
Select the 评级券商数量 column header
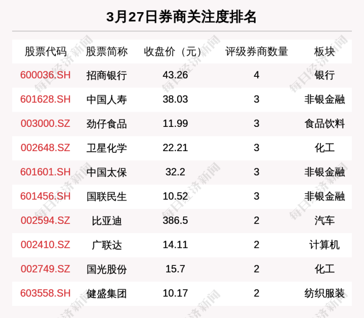click(x=257, y=52)
